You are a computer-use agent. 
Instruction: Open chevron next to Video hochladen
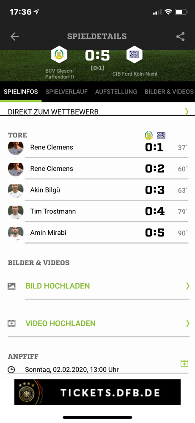[x=188, y=323]
